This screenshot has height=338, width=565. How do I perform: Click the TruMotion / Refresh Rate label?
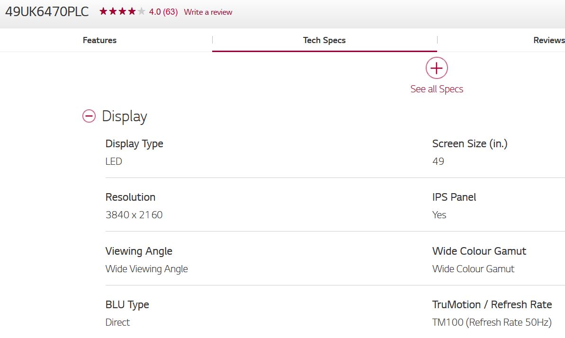tap(492, 304)
